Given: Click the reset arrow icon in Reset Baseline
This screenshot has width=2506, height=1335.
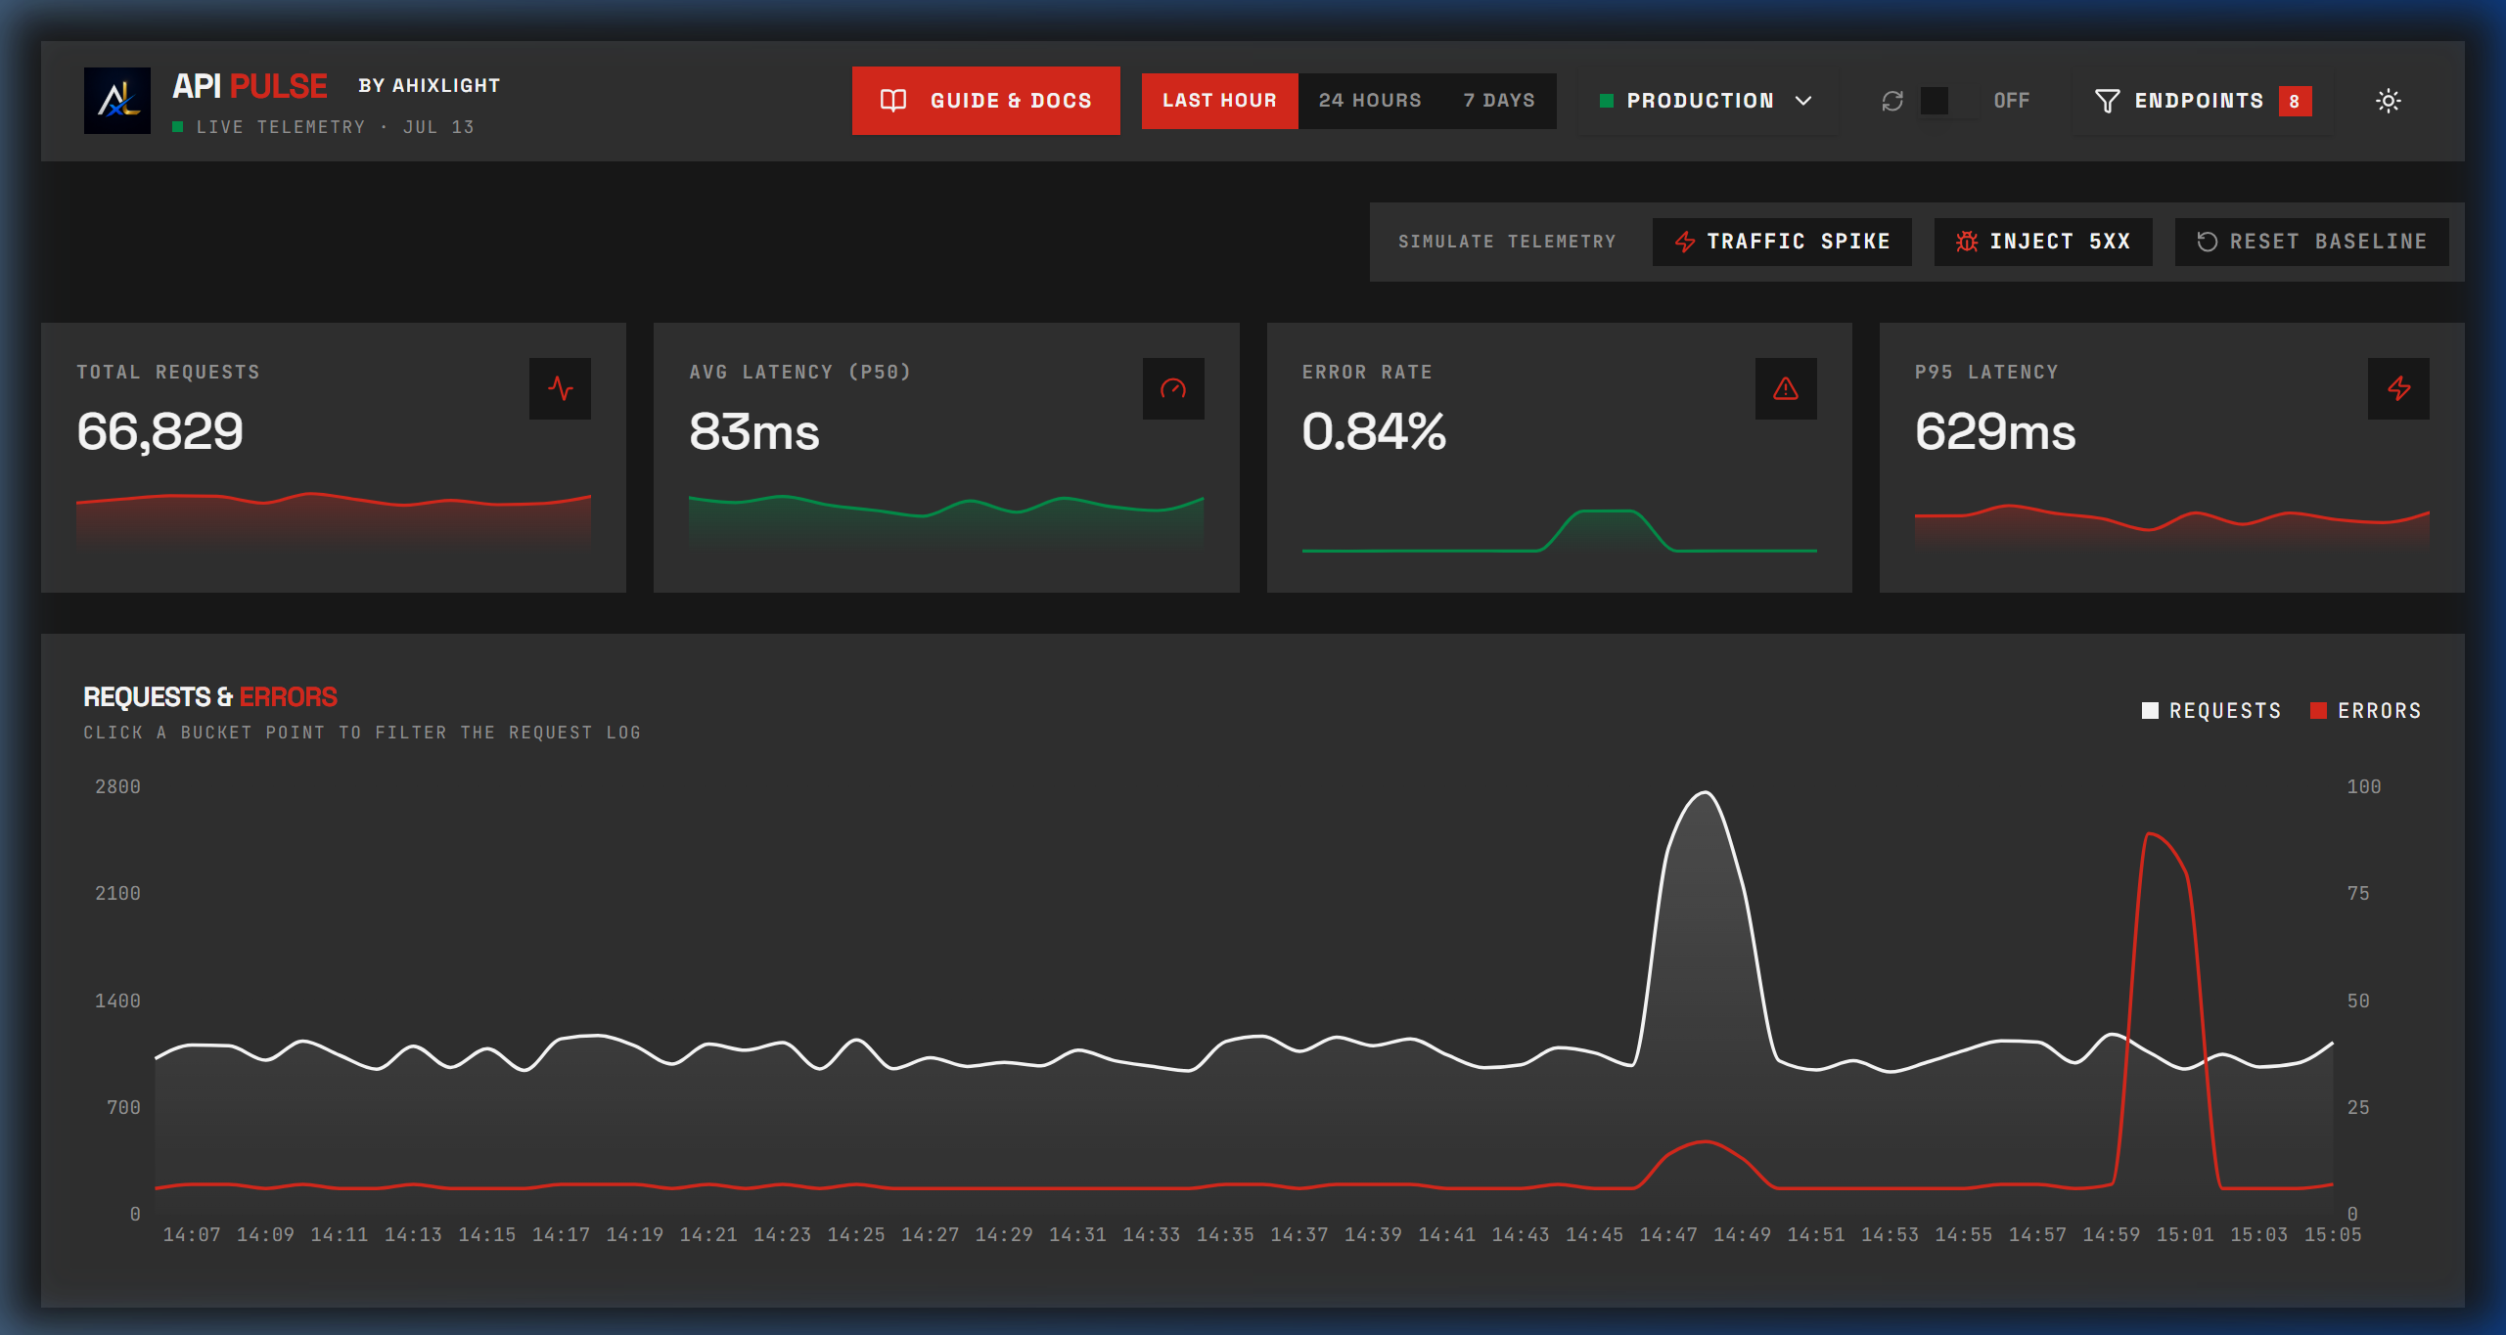Looking at the screenshot, I should (x=2207, y=242).
